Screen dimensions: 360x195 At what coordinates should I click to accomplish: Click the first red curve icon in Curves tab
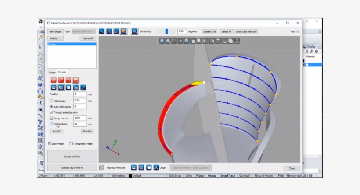pos(53,80)
